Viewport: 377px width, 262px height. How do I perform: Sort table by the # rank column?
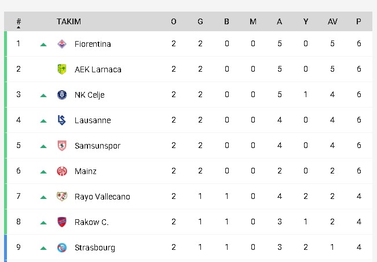pyautogui.click(x=19, y=22)
